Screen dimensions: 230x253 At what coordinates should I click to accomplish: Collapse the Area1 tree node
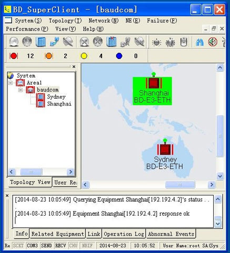tap(11, 83)
